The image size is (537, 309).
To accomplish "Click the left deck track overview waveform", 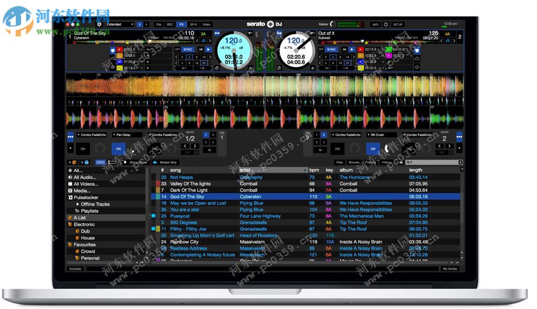I will [134, 43].
